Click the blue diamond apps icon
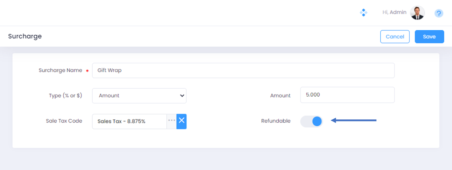The height and width of the screenshot is (170, 452). 363,13
